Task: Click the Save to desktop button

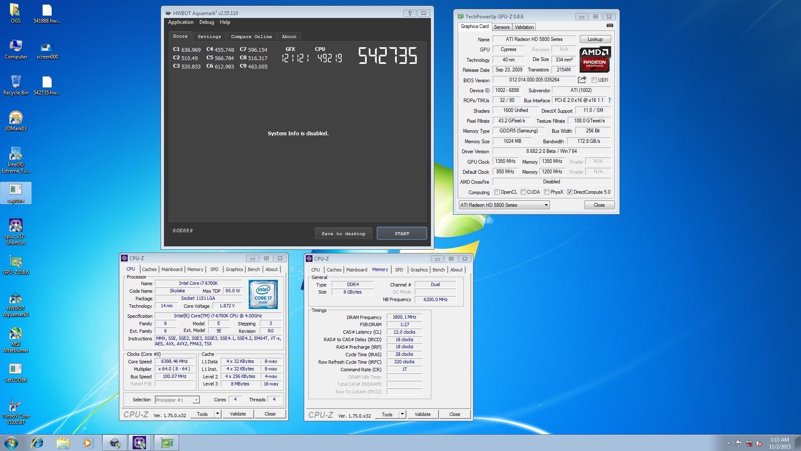Action: pyautogui.click(x=343, y=234)
